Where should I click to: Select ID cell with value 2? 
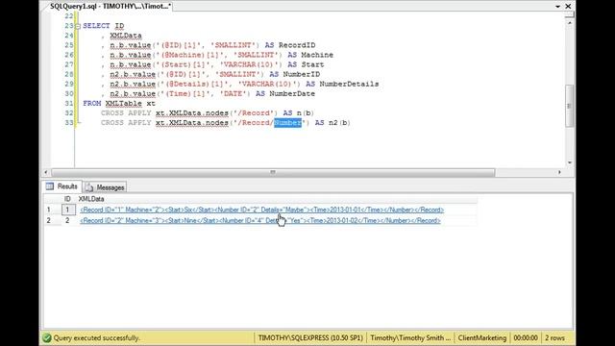[67, 220]
